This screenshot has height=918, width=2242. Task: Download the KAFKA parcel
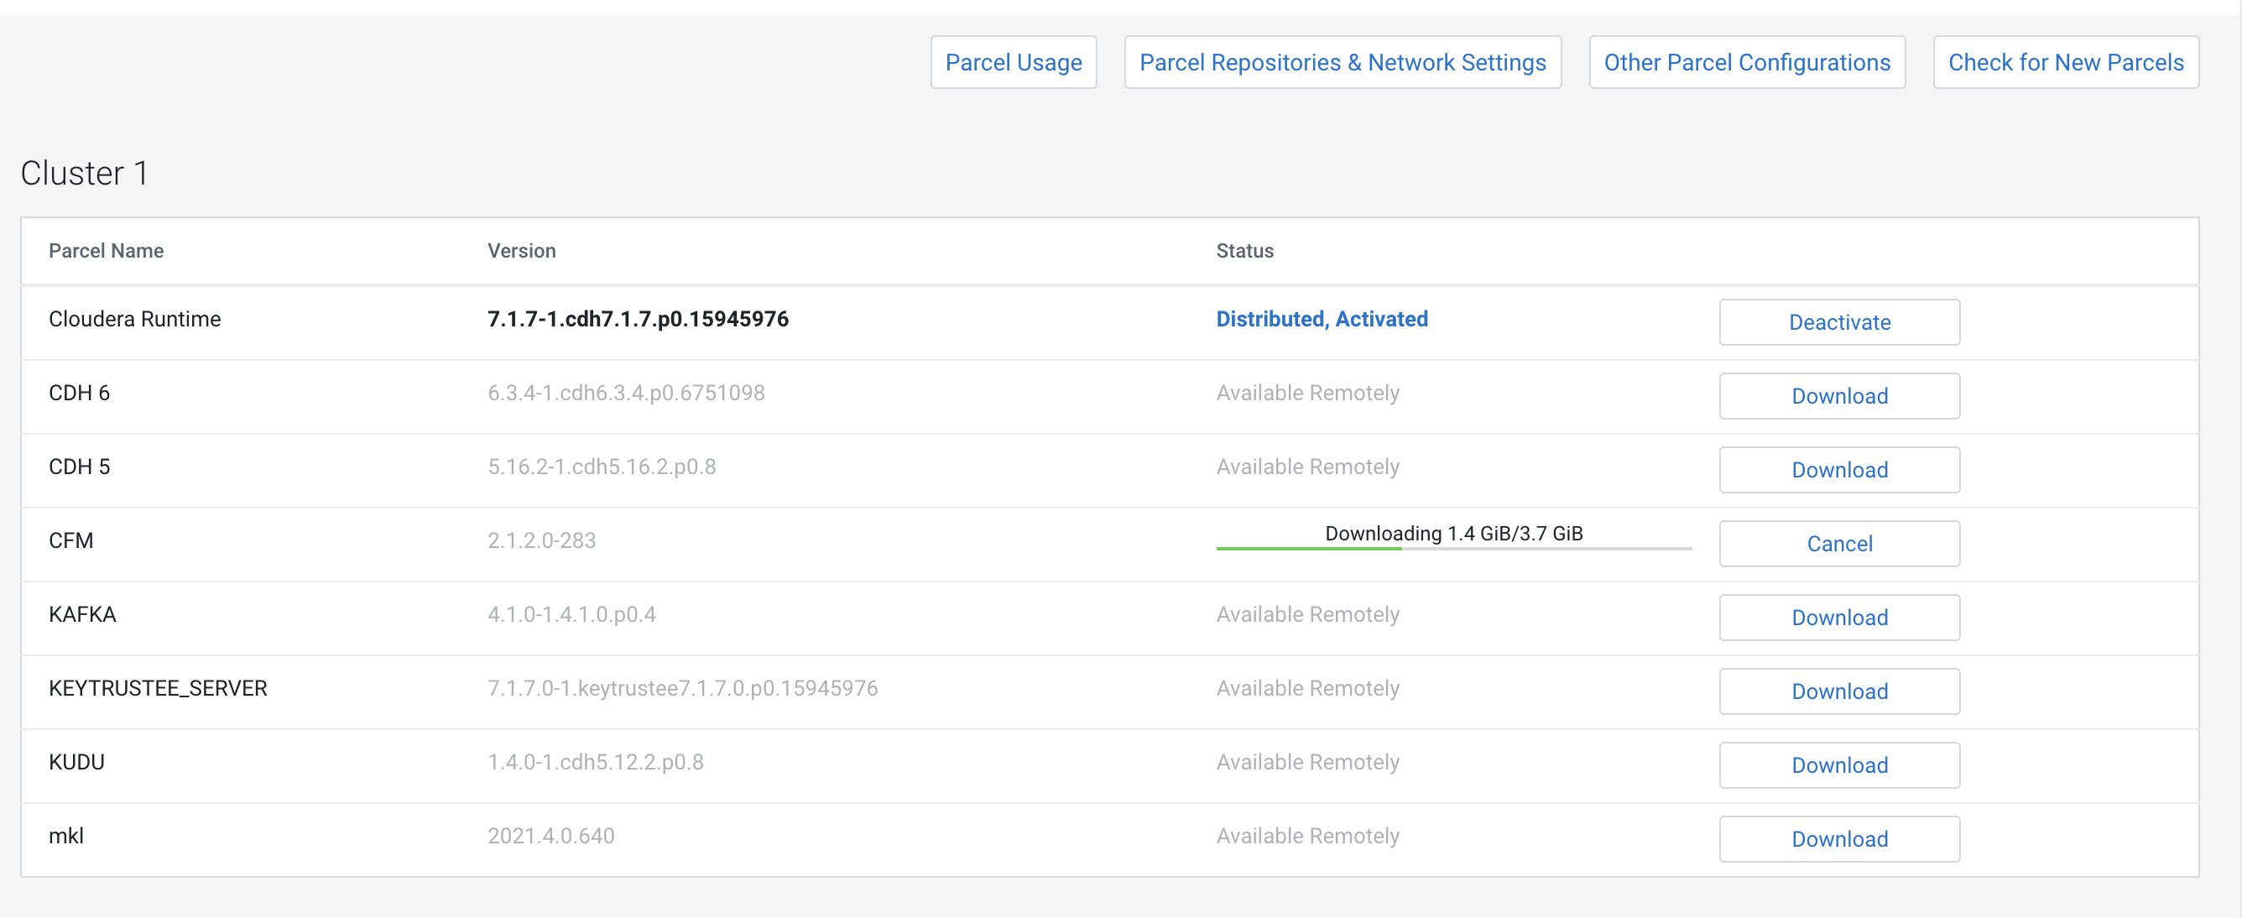pyautogui.click(x=1839, y=618)
